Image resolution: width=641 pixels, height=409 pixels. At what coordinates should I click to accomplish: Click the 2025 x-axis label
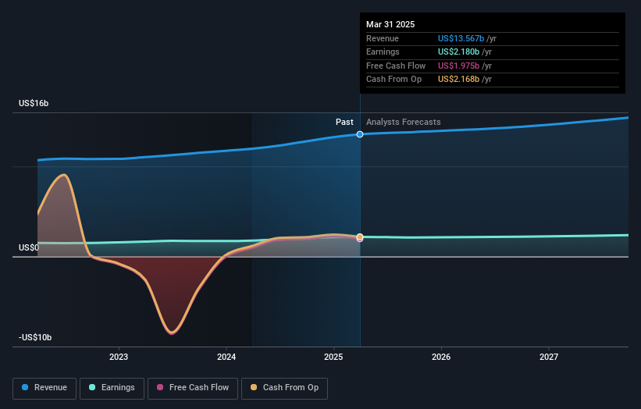pyautogui.click(x=333, y=357)
